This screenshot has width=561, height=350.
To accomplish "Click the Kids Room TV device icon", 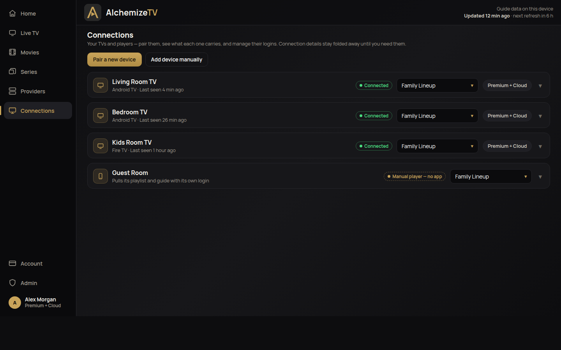I will coord(101,146).
